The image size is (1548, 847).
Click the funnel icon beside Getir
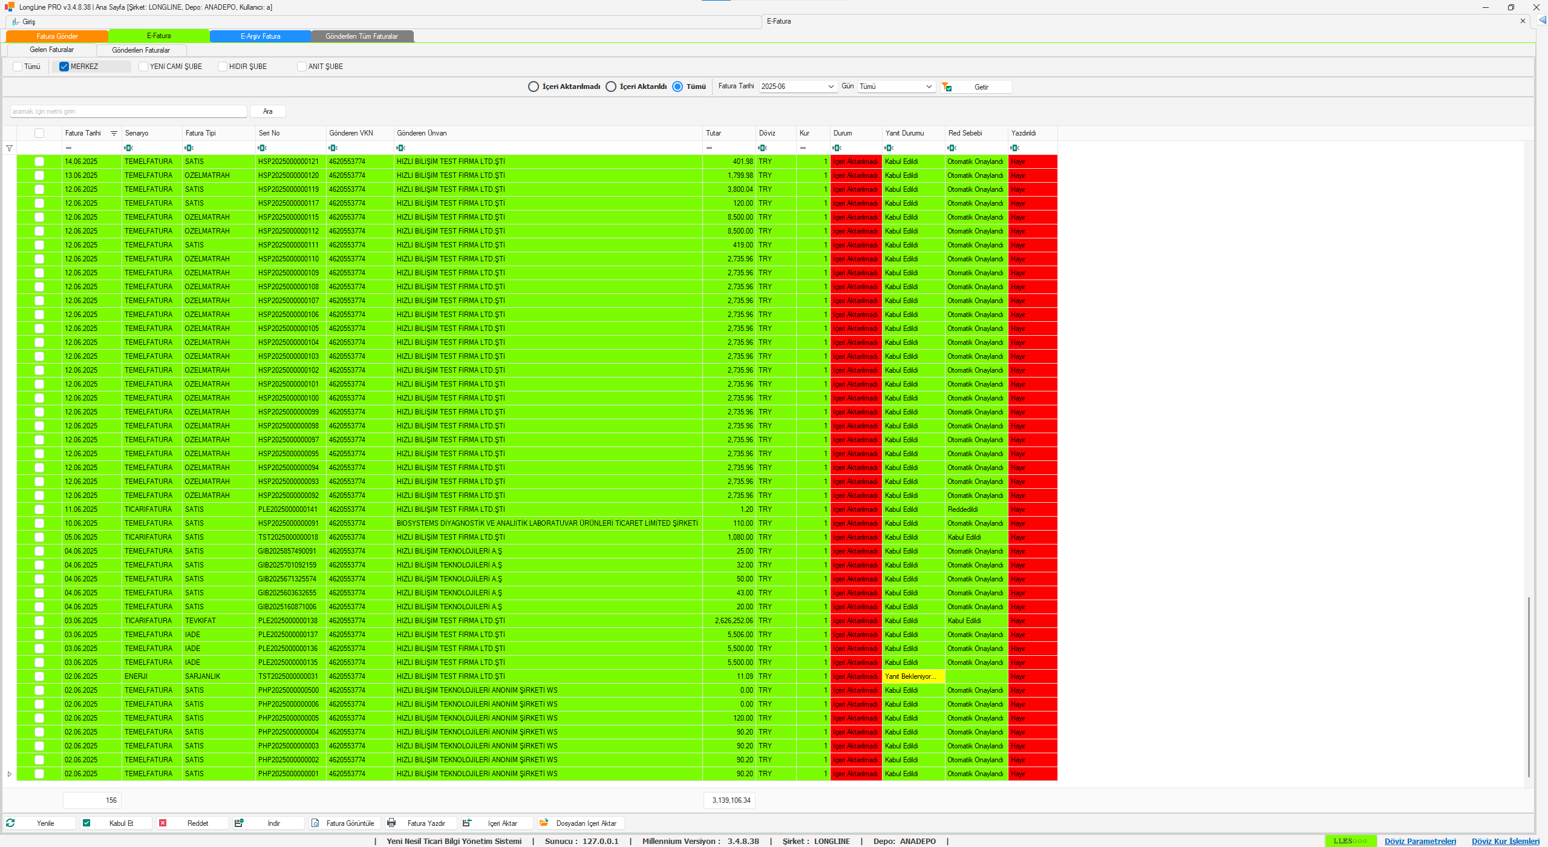click(947, 87)
